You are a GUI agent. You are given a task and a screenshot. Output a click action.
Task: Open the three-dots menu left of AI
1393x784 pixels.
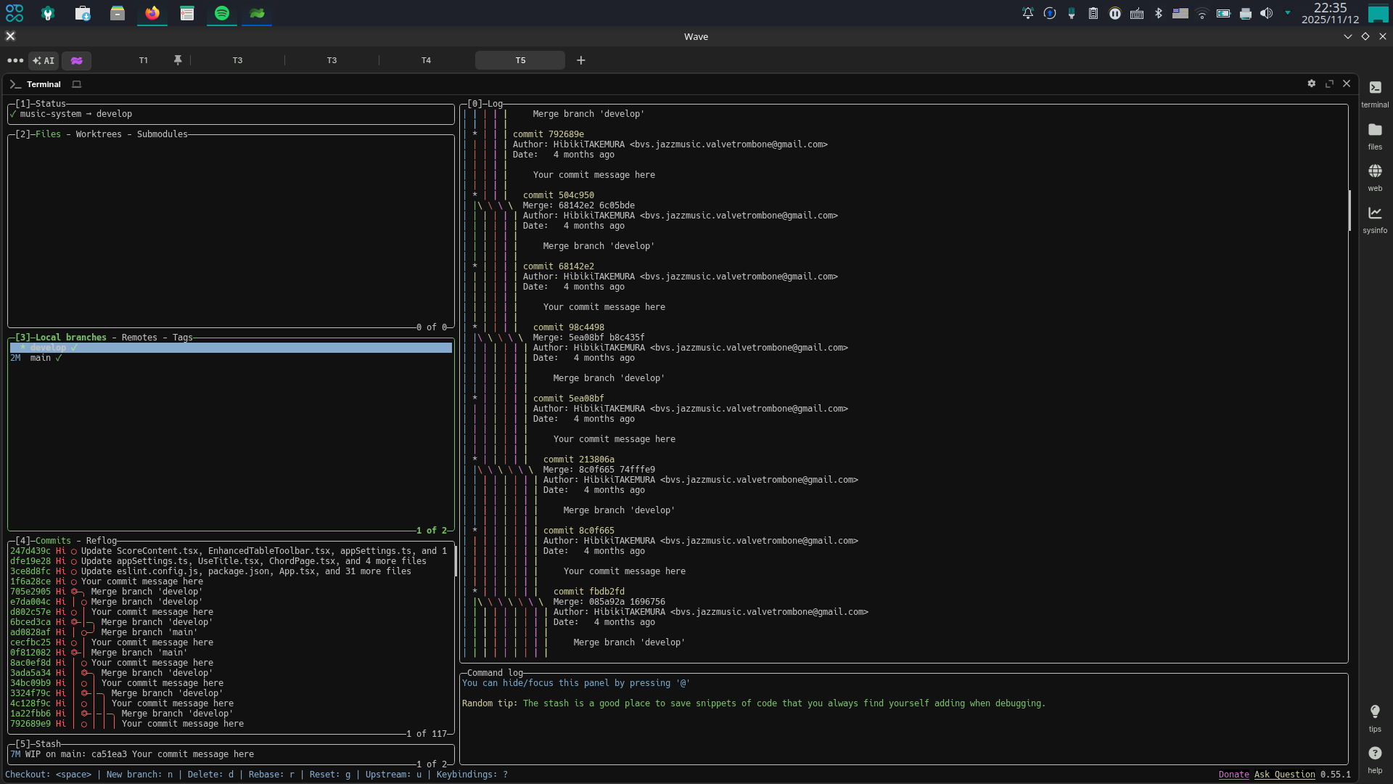click(15, 60)
